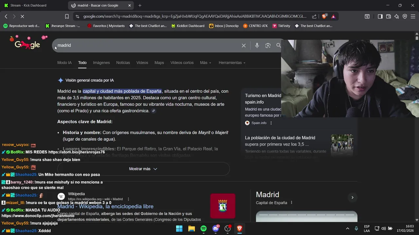The image size is (419, 235).
Task: Open Jheranpe Stream bookmark
Action: tap(63, 26)
